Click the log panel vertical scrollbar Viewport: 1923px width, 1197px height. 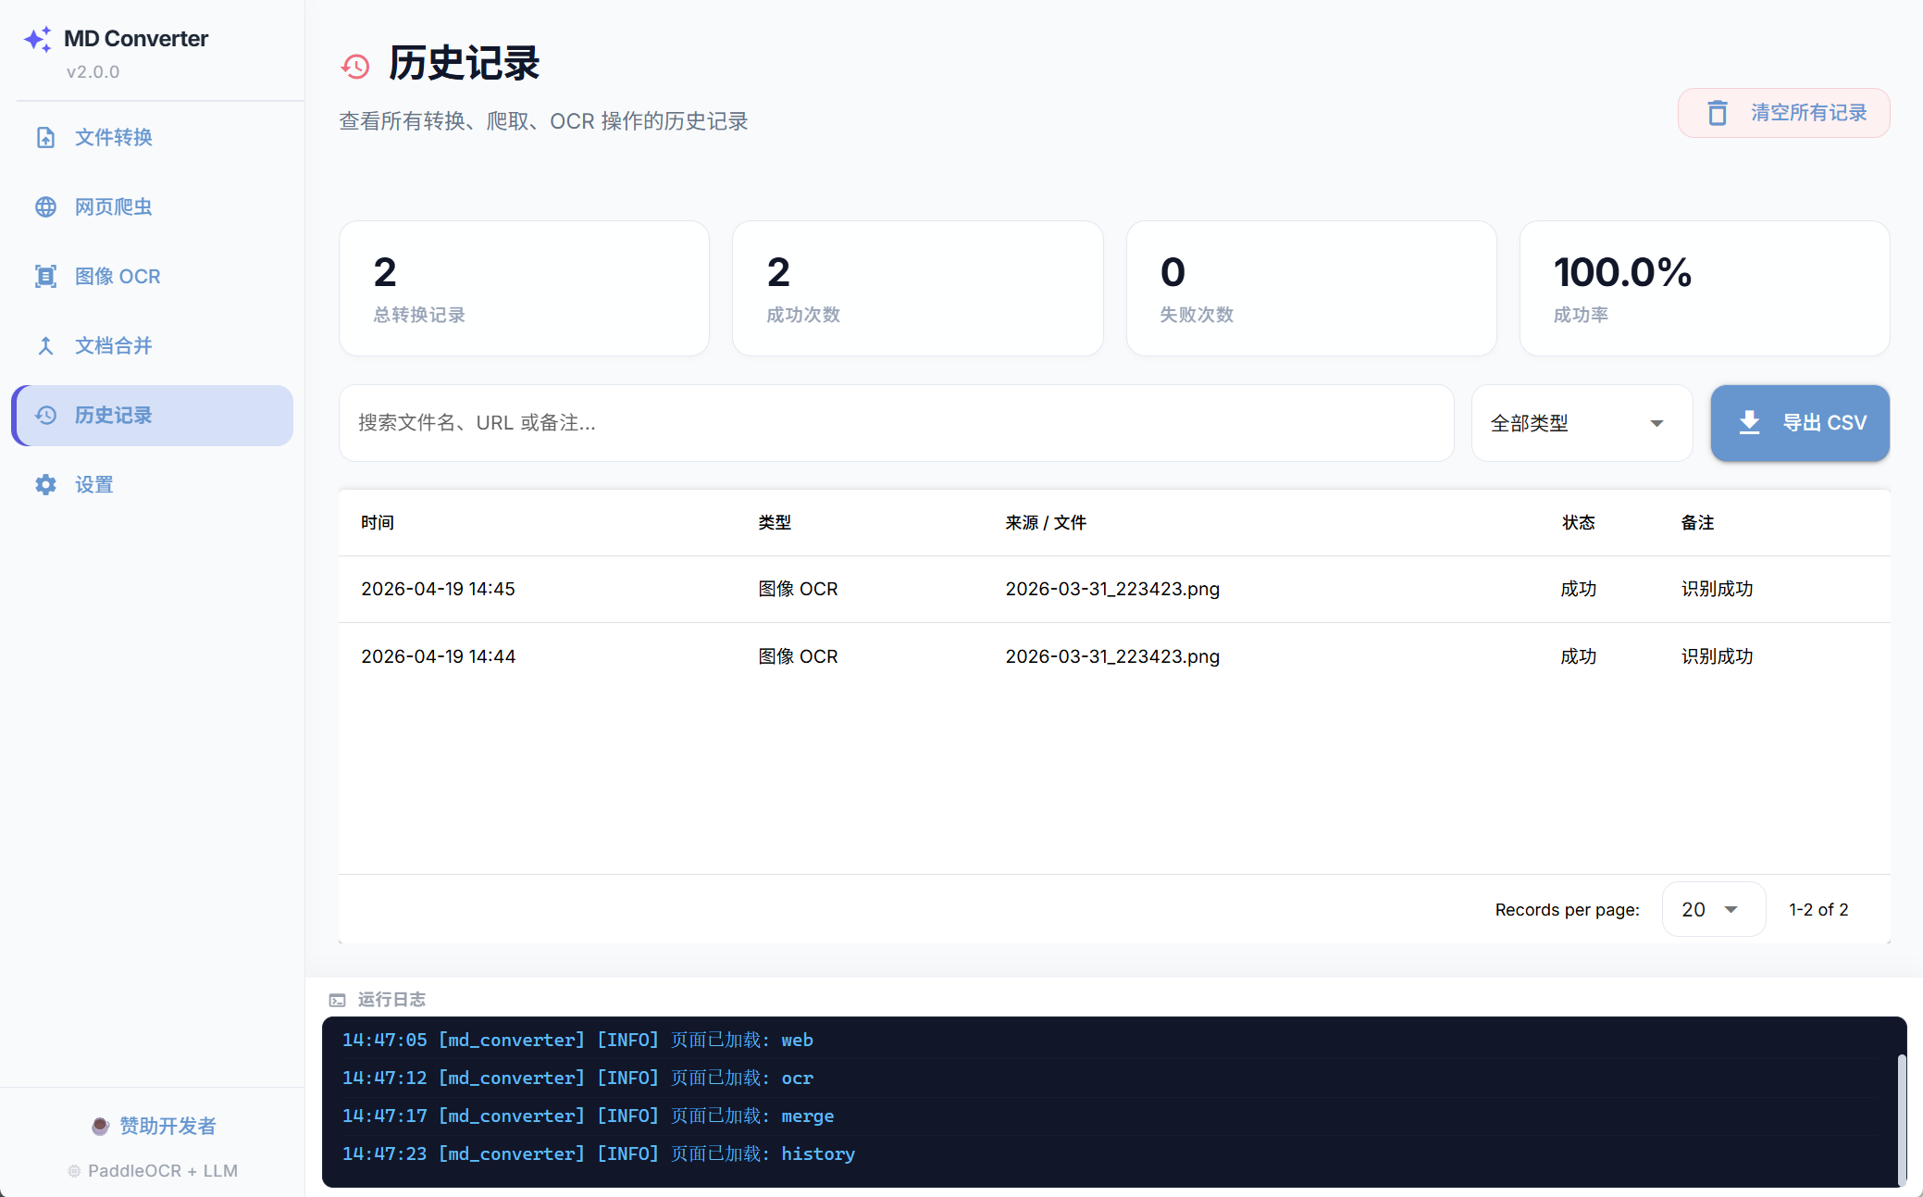(x=1901, y=1118)
